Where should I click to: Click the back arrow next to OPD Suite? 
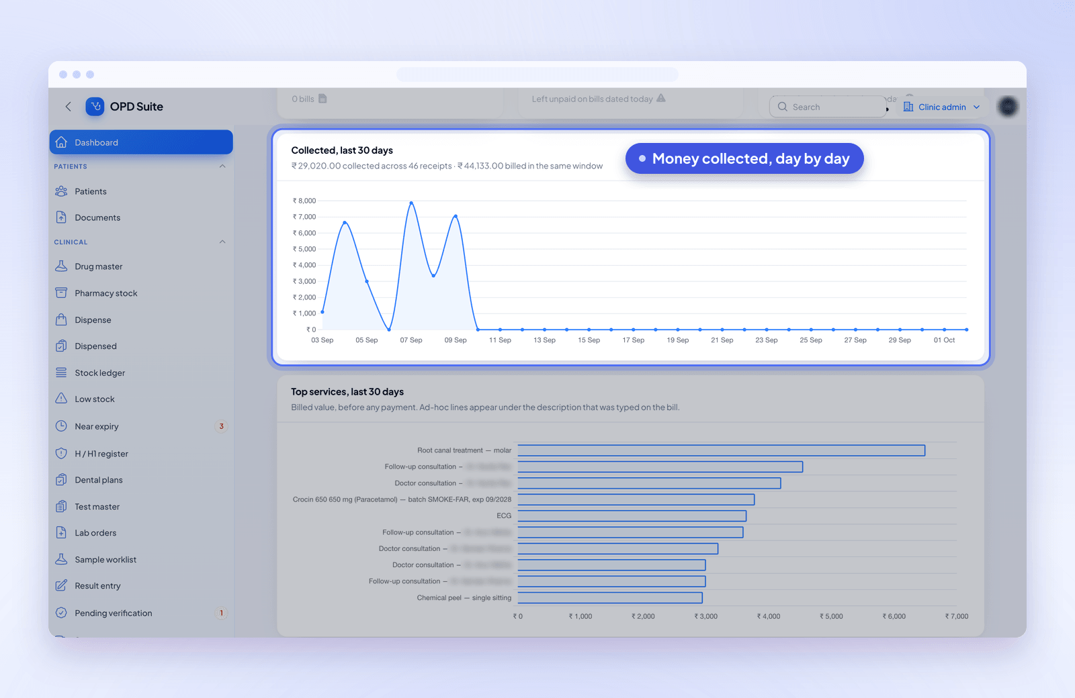pos(68,107)
